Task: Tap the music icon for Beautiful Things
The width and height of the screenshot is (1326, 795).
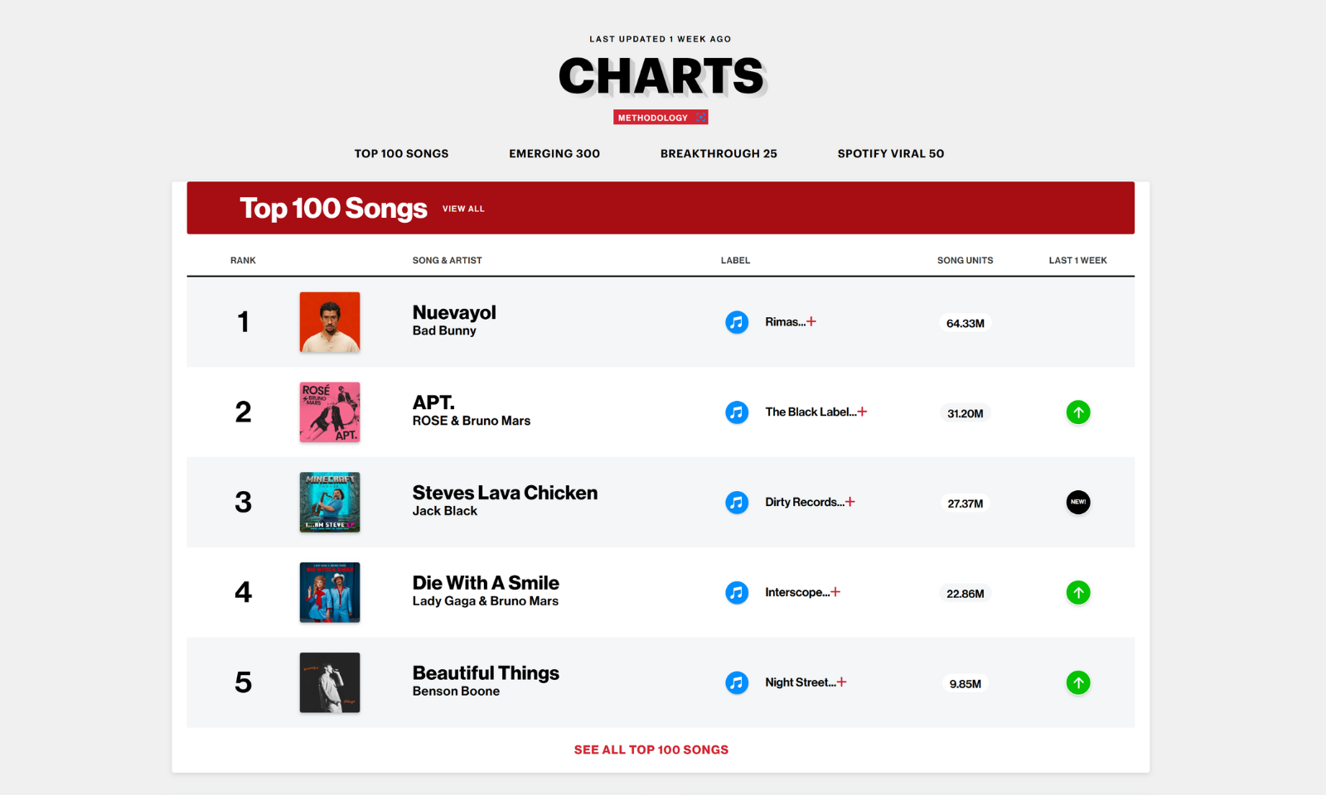Action: 737,683
